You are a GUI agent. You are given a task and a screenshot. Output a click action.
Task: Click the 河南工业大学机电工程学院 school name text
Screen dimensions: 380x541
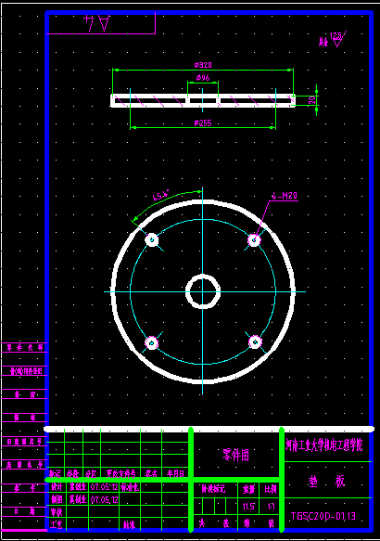coord(323,445)
